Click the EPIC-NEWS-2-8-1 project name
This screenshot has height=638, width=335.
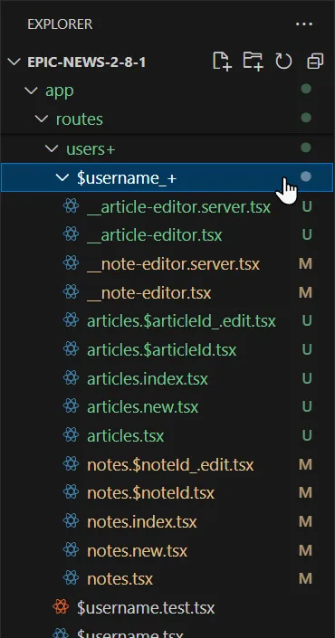(x=86, y=62)
